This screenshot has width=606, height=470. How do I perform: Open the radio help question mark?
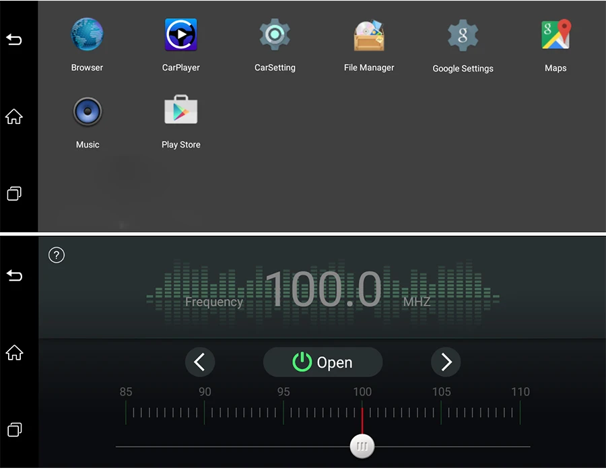(57, 255)
